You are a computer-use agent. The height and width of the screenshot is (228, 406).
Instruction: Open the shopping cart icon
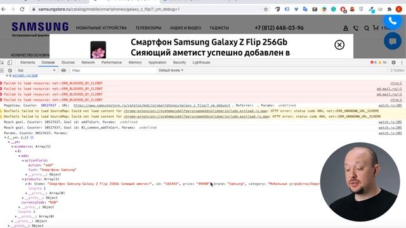(376, 27)
